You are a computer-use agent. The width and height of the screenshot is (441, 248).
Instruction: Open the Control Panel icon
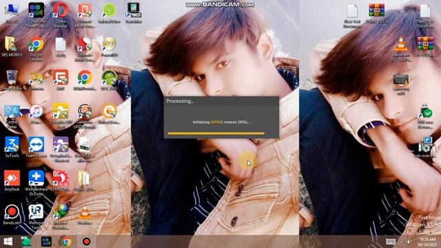[12, 116]
